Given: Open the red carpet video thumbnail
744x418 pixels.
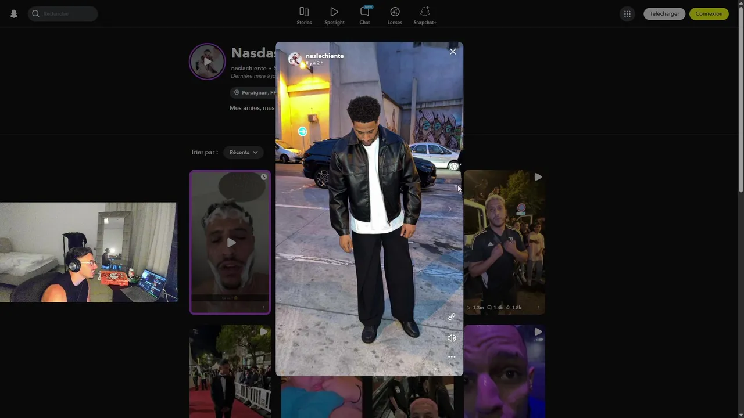Looking at the screenshot, I should click(x=230, y=372).
